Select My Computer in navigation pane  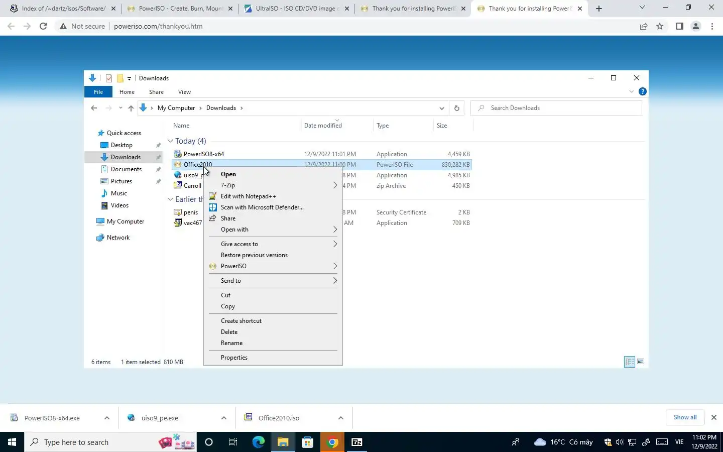point(126,221)
